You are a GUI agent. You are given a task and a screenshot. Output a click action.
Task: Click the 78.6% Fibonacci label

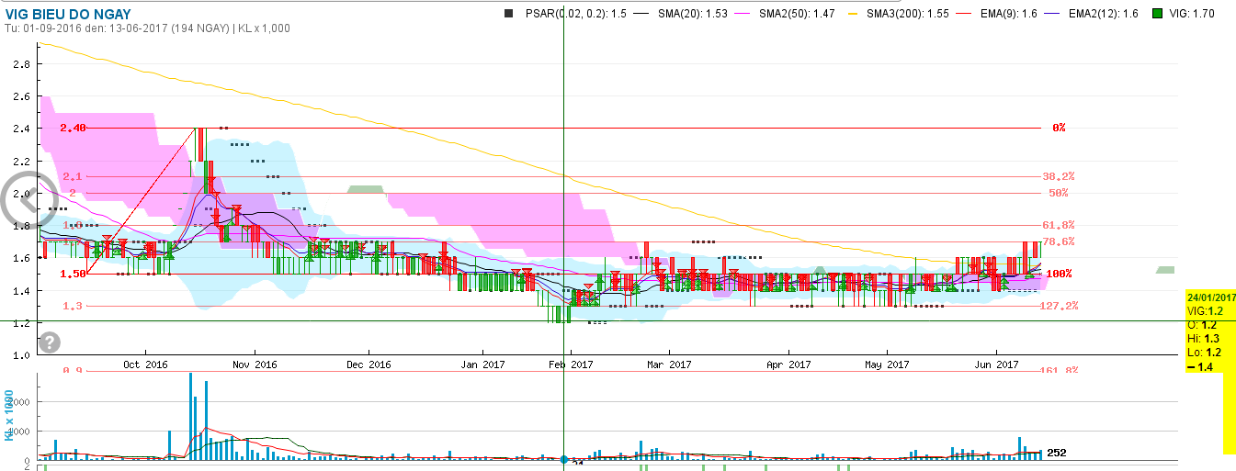[x=1059, y=241]
